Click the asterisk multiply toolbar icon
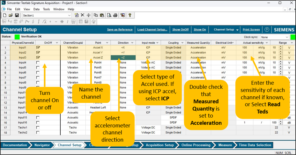Viewport: 296px width, 155px height. click(x=62, y=22)
